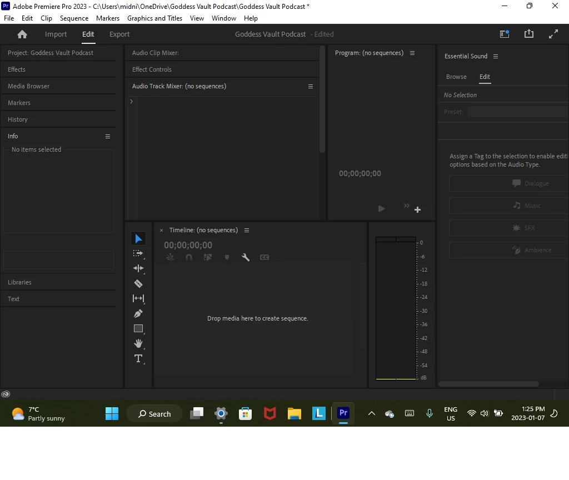Play the Program monitor

(381, 209)
